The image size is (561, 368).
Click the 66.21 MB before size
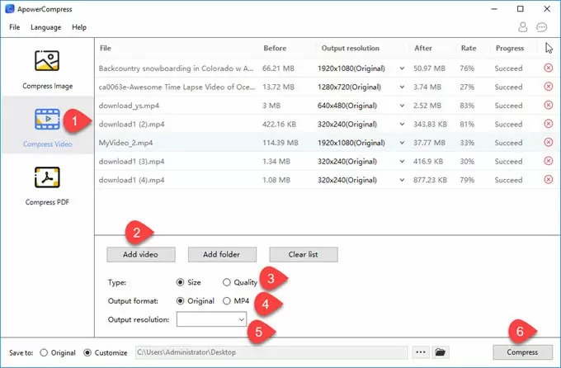pyautogui.click(x=278, y=68)
